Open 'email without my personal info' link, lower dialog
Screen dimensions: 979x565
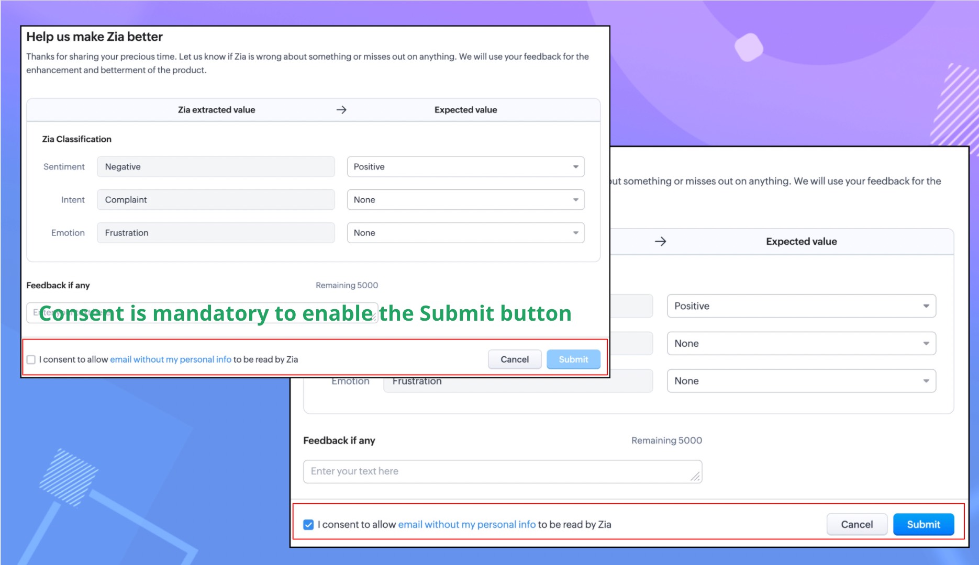(x=467, y=525)
